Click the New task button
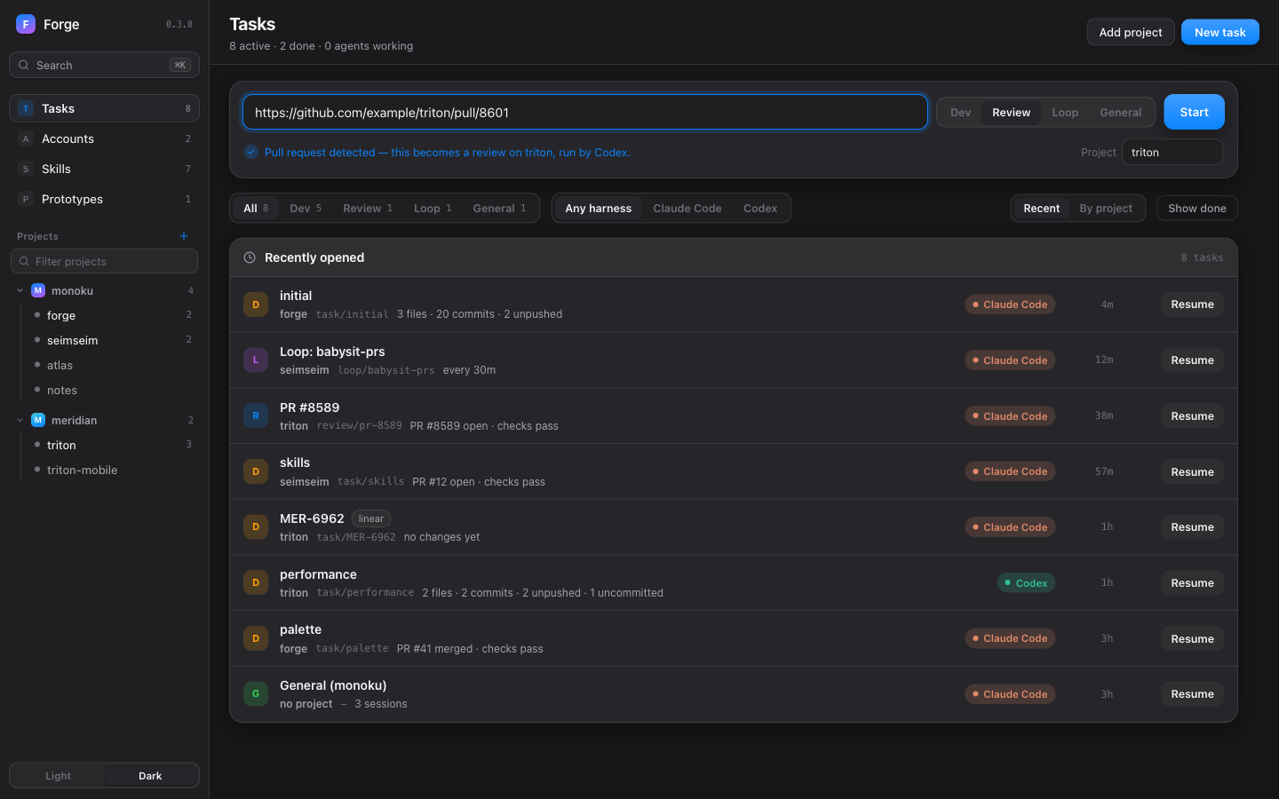The width and height of the screenshot is (1279, 799). tap(1219, 32)
